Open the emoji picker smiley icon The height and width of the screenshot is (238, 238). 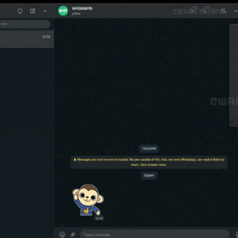click(62, 235)
